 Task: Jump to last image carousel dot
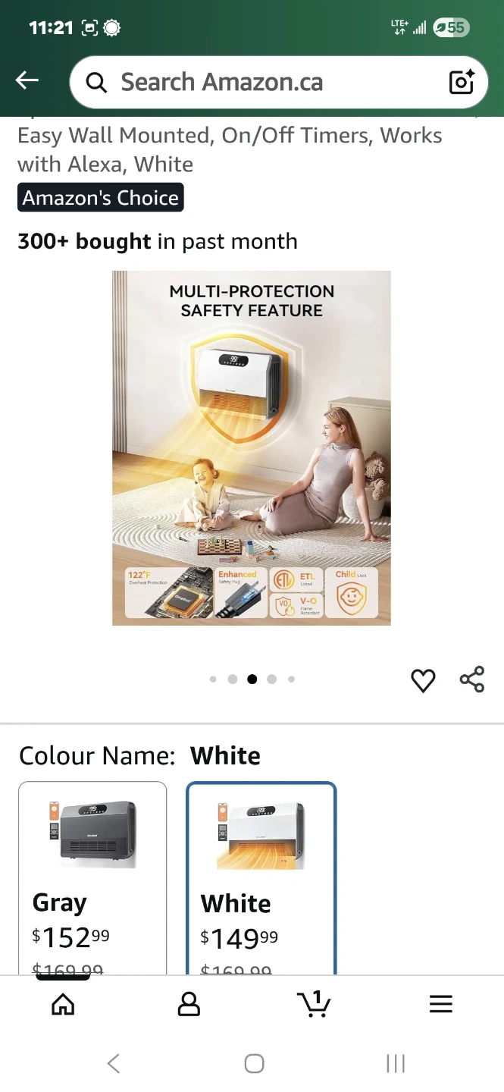pyautogui.click(x=292, y=679)
